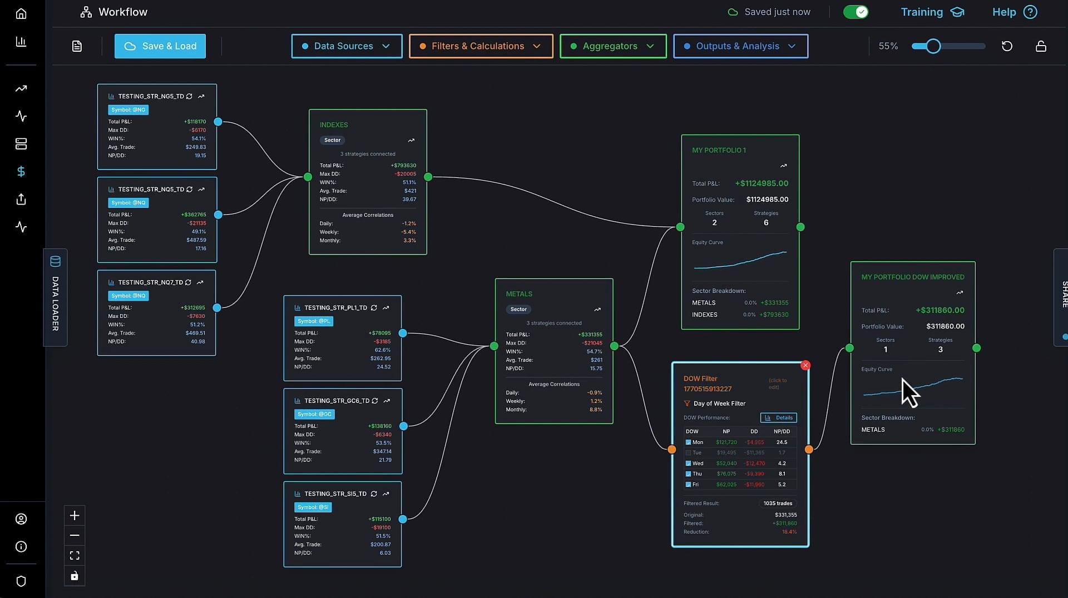Image resolution: width=1068 pixels, height=598 pixels.
Task: Open the Home sidebar icon
Action: [21, 13]
